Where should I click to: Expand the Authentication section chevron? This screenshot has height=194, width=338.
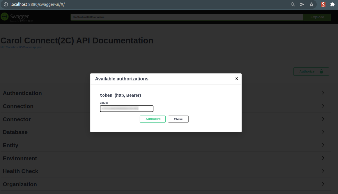[x=323, y=93]
